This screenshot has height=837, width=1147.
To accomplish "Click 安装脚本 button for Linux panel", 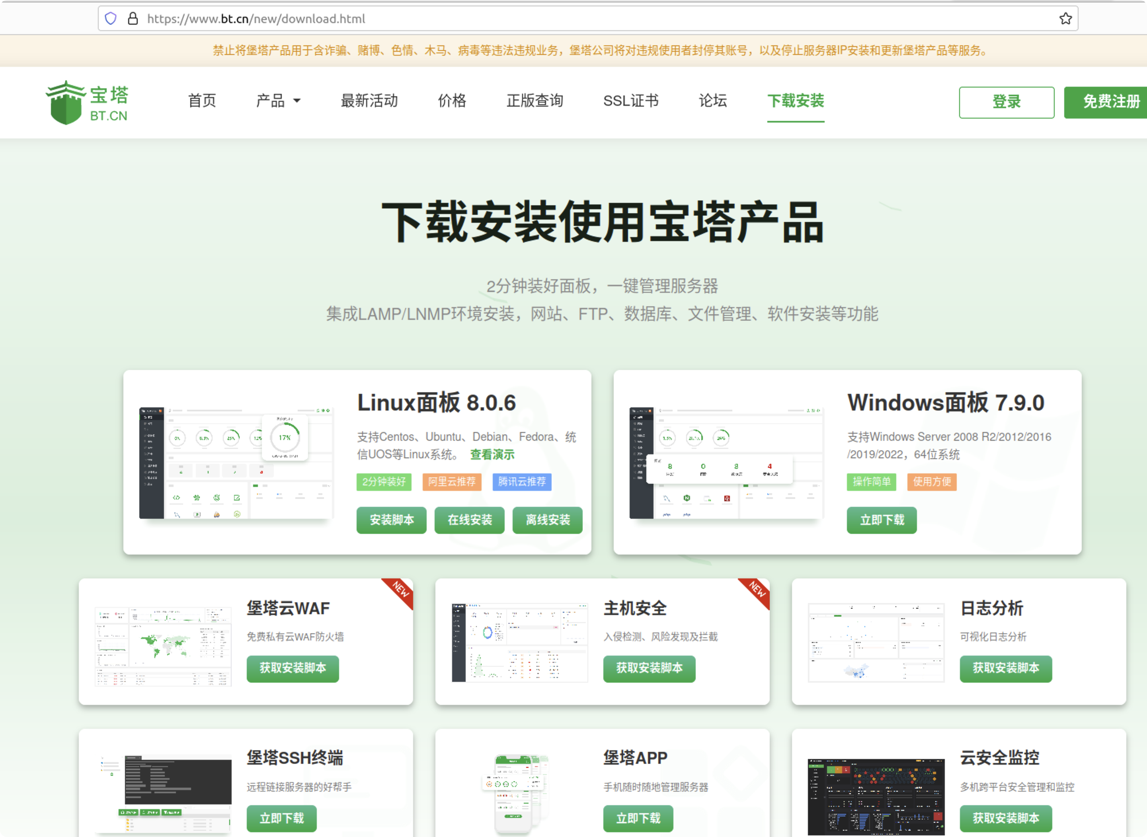I will pos(391,520).
